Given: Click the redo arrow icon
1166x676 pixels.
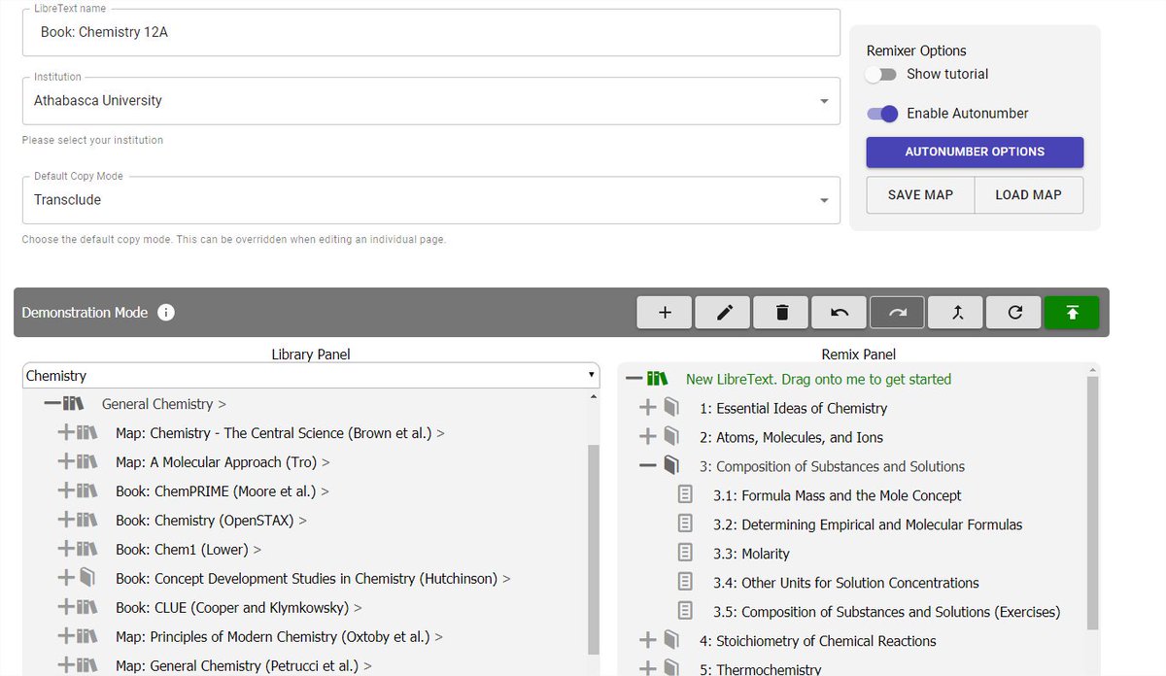Looking at the screenshot, I should tap(897, 312).
